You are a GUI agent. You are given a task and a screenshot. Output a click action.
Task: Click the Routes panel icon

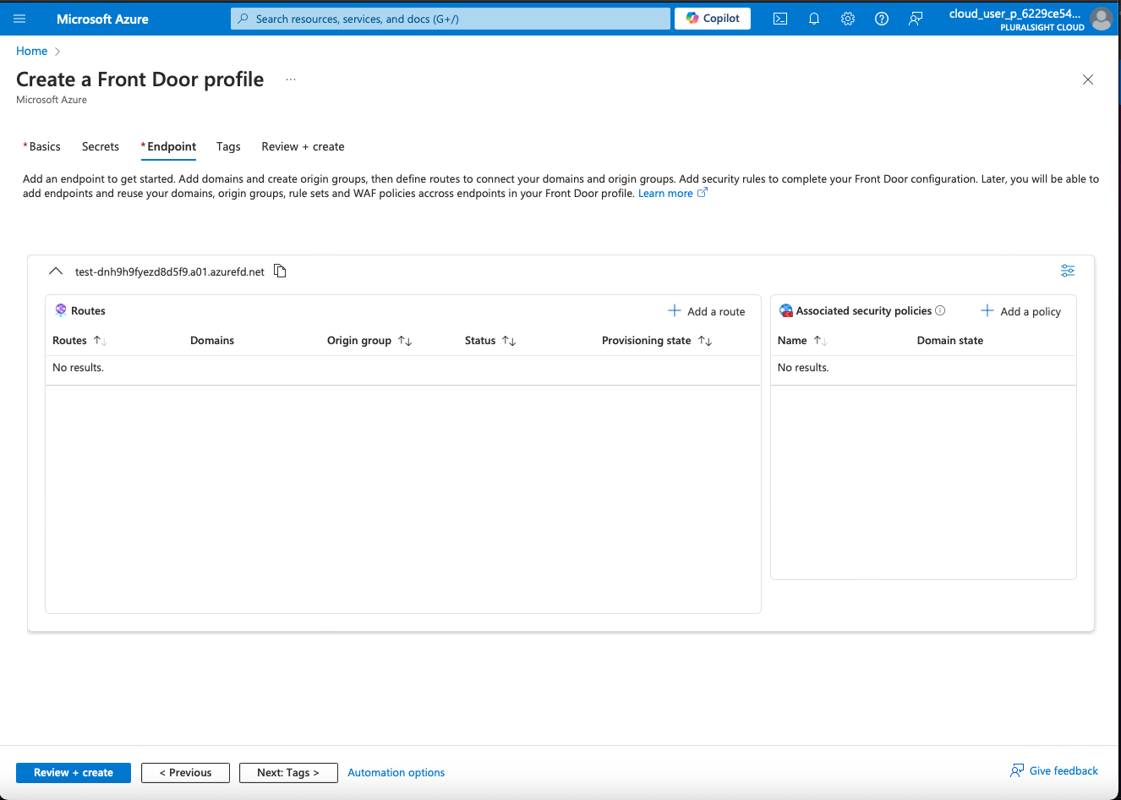coord(61,310)
